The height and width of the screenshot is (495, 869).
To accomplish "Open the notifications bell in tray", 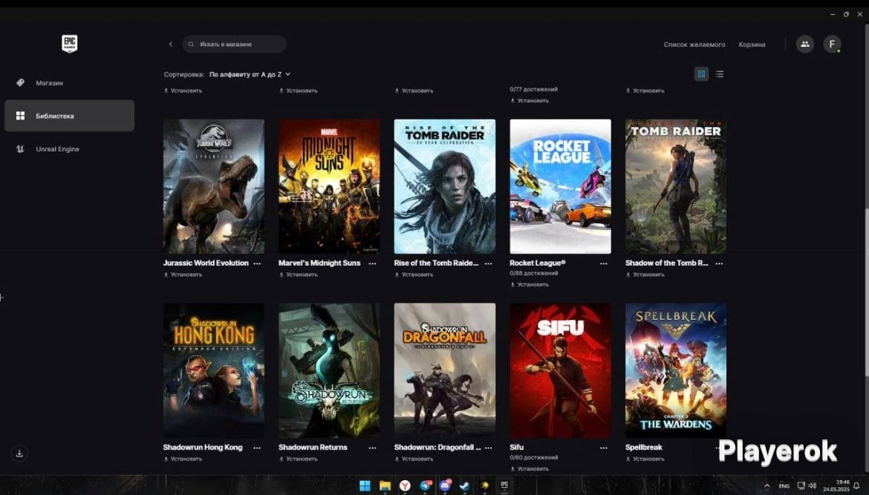I will (x=857, y=485).
